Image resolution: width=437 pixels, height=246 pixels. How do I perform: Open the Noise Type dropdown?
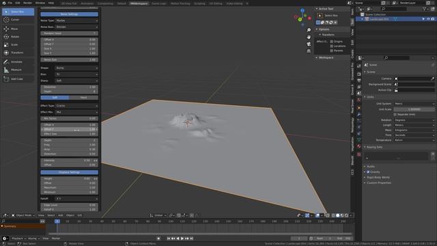pyautogui.click(x=76, y=20)
